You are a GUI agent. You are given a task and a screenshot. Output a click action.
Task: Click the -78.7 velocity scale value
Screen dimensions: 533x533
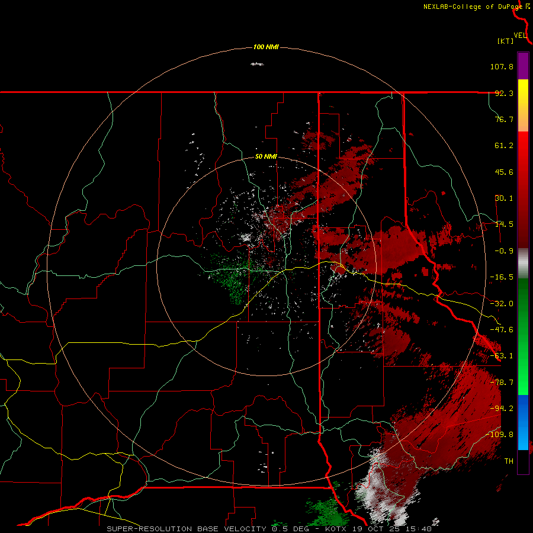[x=502, y=383]
